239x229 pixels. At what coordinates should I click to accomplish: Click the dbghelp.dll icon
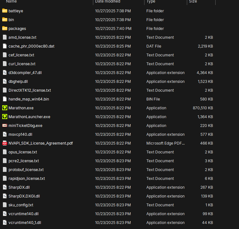click(5, 81)
